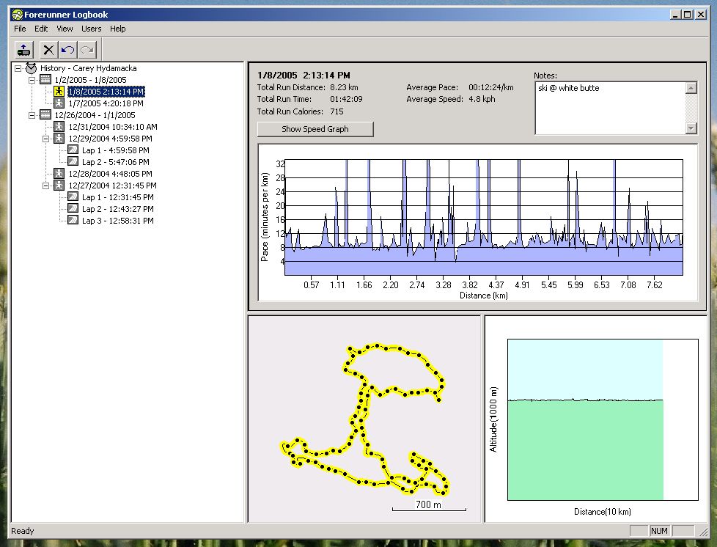Click the Forerunner Logbook title bar icon
Image resolution: width=717 pixels, height=547 pixels.
point(18,15)
